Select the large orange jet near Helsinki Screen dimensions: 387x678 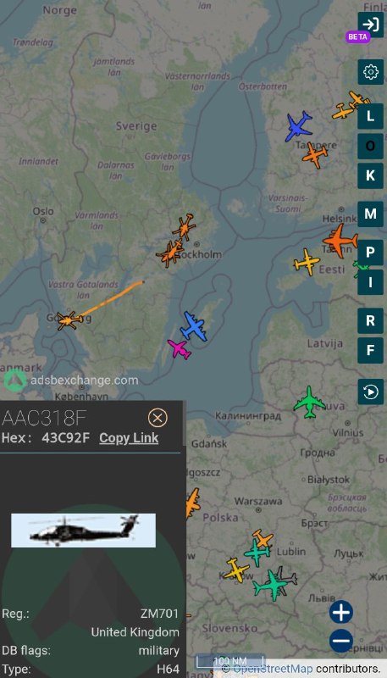click(x=340, y=241)
